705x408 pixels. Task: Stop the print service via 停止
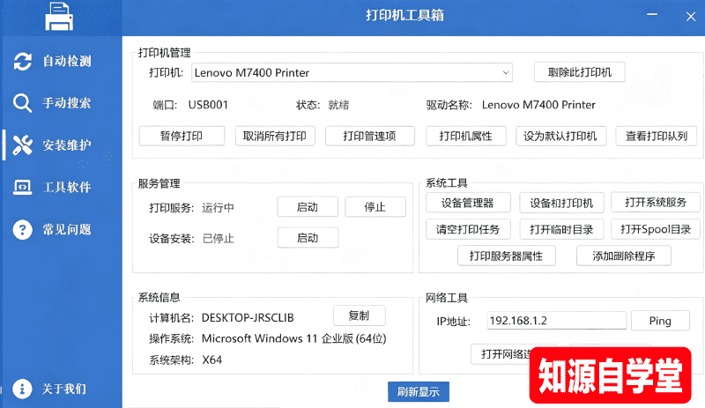point(375,207)
